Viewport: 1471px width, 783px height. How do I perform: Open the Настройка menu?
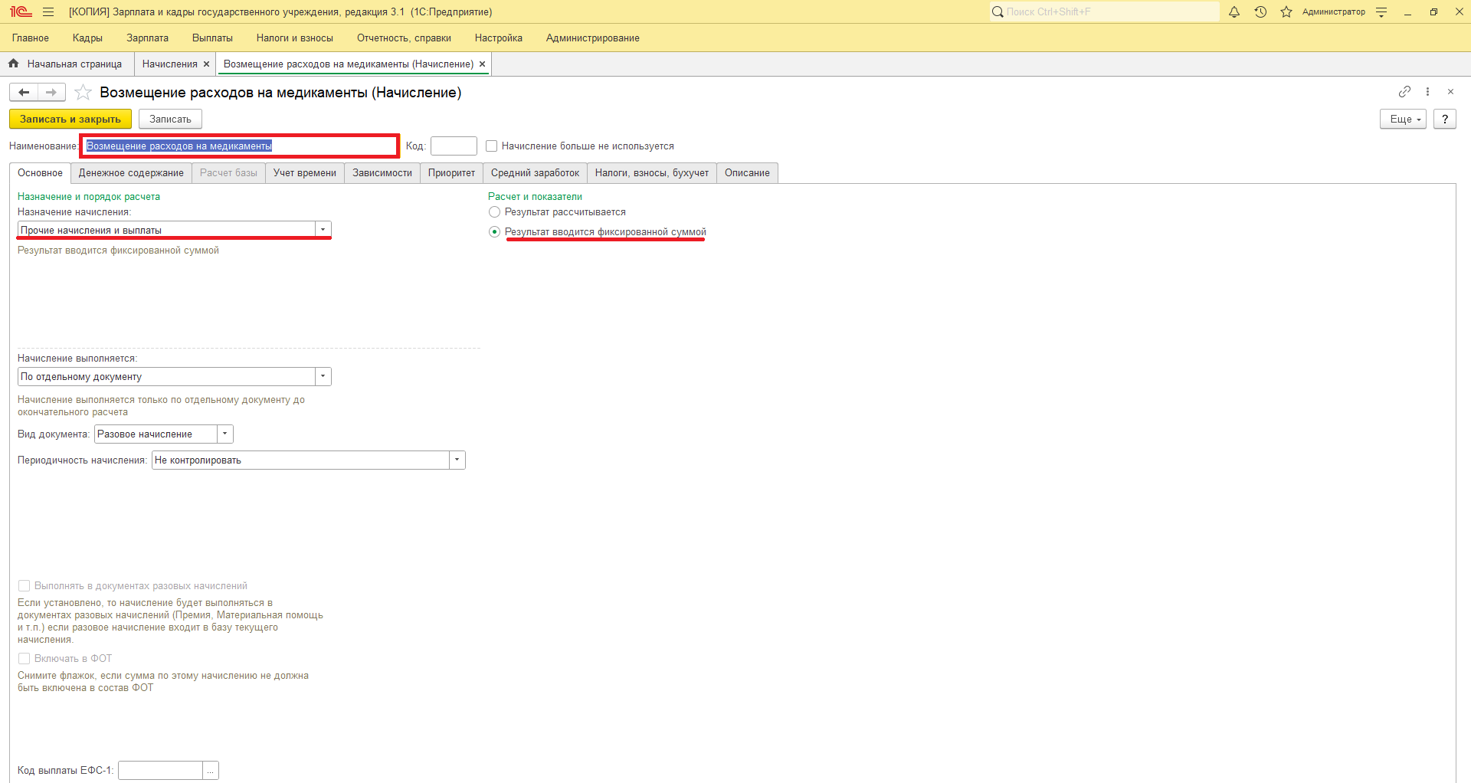pyautogui.click(x=499, y=38)
